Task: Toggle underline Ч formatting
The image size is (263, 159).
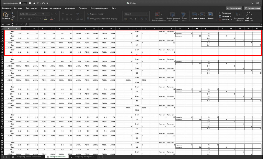Action: click(x=29, y=19)
